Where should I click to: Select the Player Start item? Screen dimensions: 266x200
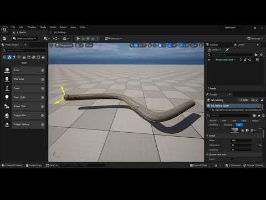24,106
